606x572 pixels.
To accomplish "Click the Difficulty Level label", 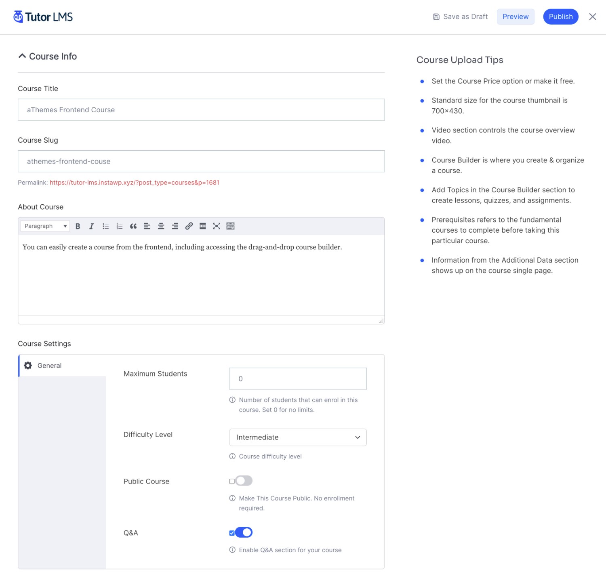I will coord(148,435).
